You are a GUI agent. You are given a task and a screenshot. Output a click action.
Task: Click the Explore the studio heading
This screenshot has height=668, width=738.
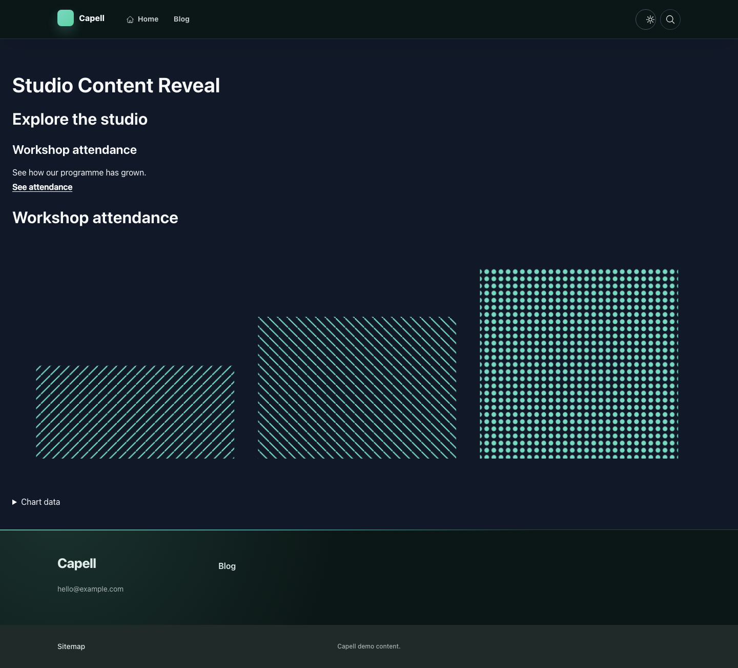point(80,119)
